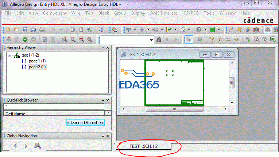
Task: Open the Help menu
Action: click(x=245, y=13)
